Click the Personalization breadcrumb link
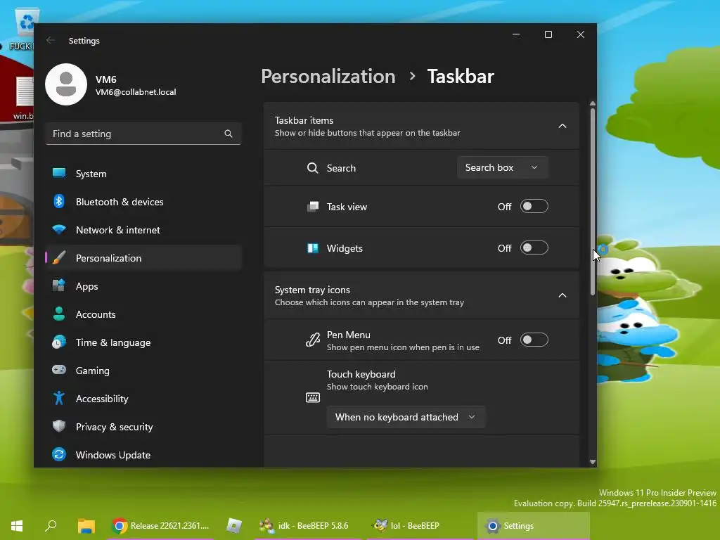The height and width of the screenshot is (540, 720). [x=328, y=76]
